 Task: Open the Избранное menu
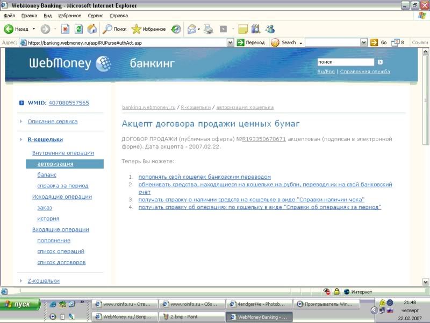(70, 16)
